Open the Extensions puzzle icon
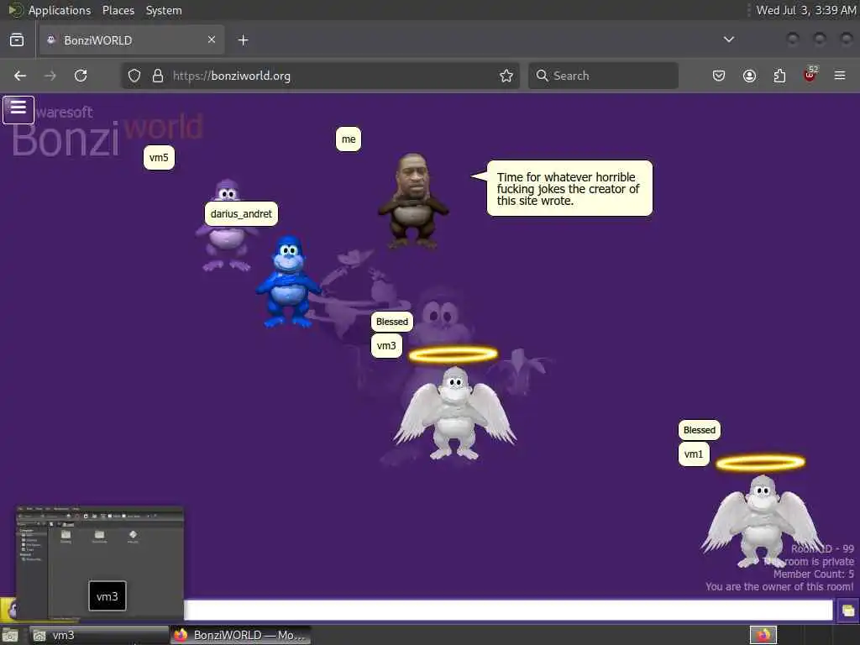 coord(779,76)
